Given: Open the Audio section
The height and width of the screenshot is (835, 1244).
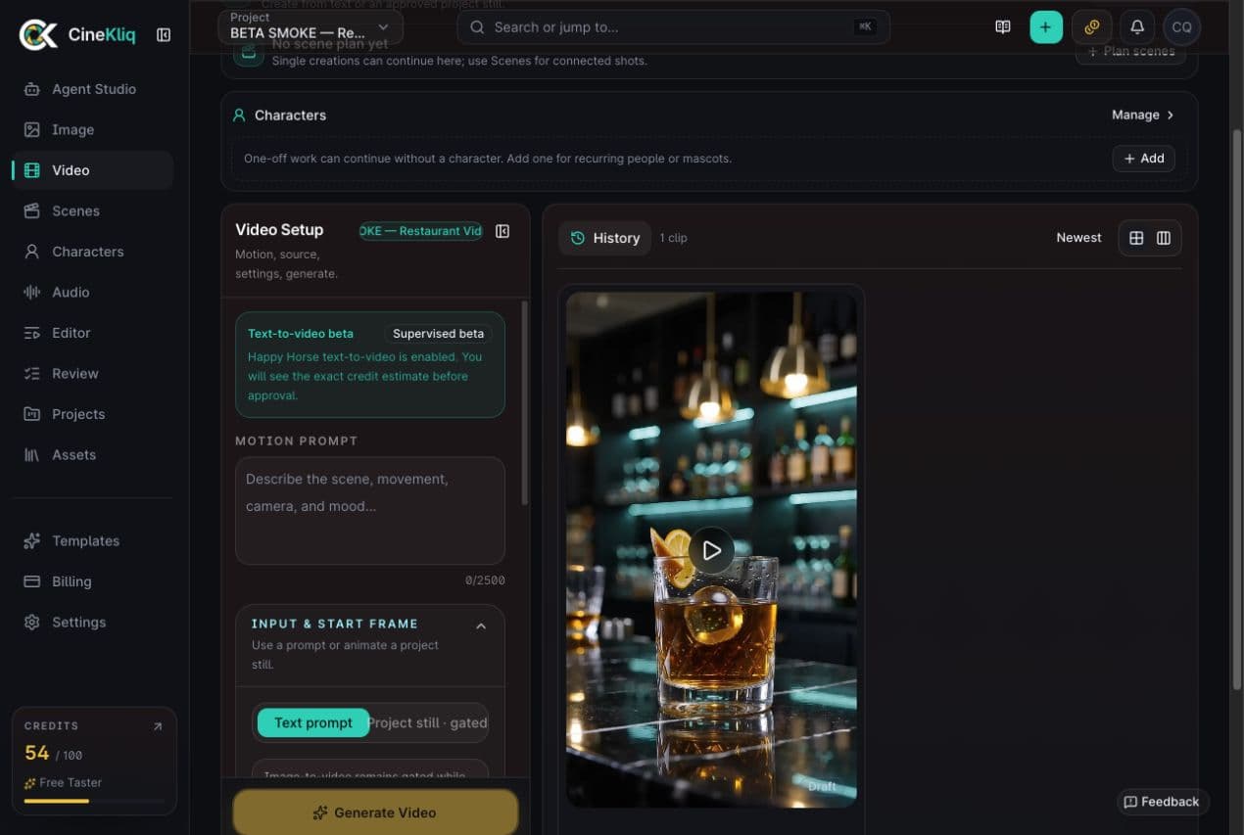Looking at the screenshot, I should 93,292.
